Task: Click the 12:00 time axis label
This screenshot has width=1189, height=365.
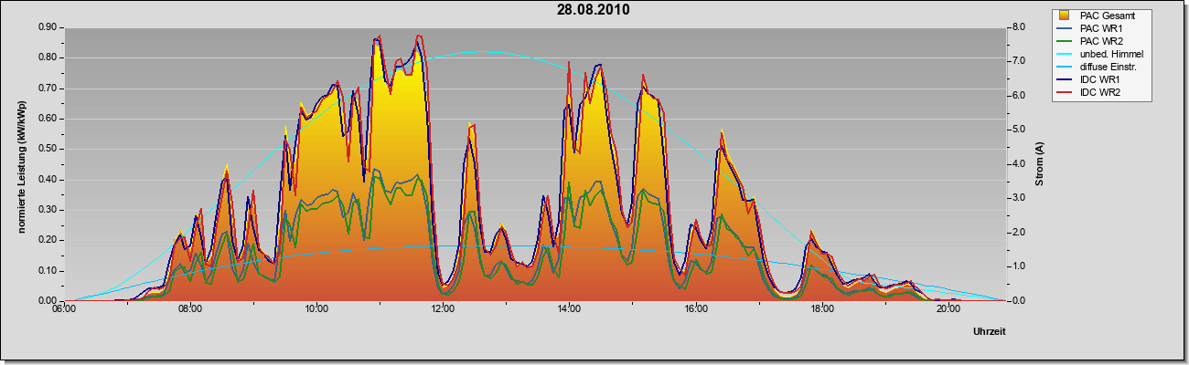Action: (442, 309)
